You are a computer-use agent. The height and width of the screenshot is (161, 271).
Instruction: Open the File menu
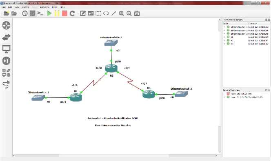[x=4, y=7]
